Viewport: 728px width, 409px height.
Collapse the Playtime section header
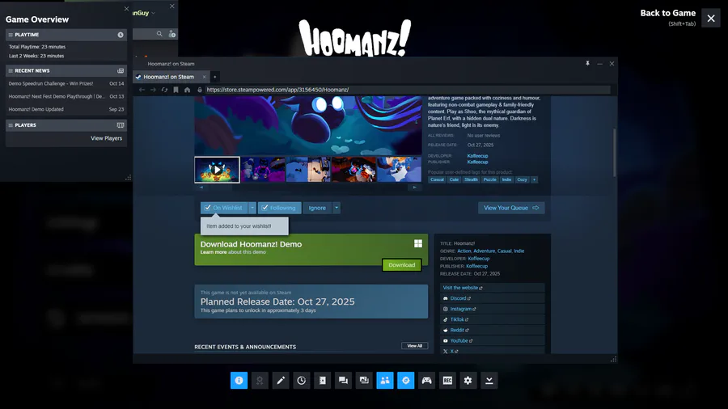click(x=66, y=35)
